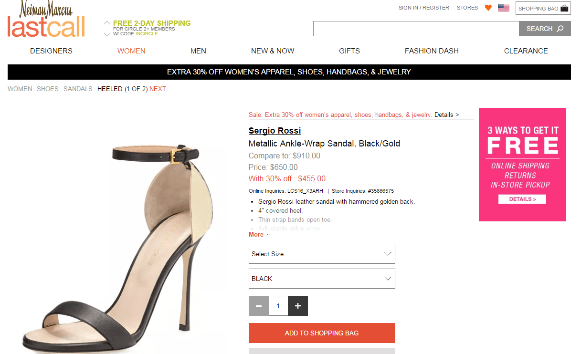Click DETAILS on the free shipping banner
Image resolution: width=581 pixels, height=354 pixels.
(x=522, y=199)
